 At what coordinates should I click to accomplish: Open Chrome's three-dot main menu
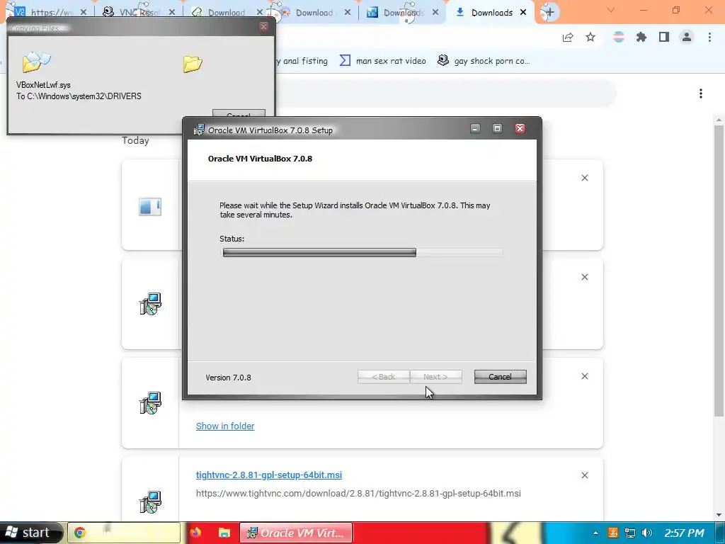[x=709, y=37]
